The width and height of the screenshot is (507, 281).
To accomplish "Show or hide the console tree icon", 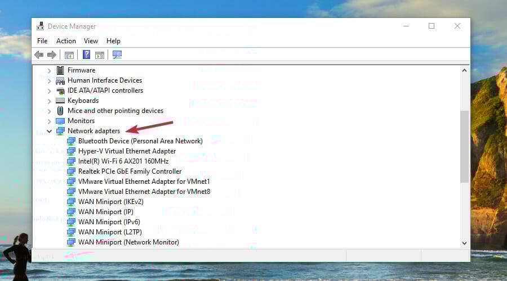I will [x=69, y=55].
